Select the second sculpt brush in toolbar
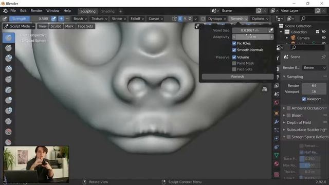This screenshot has height=185, width=329. click(x=8, y=48)
